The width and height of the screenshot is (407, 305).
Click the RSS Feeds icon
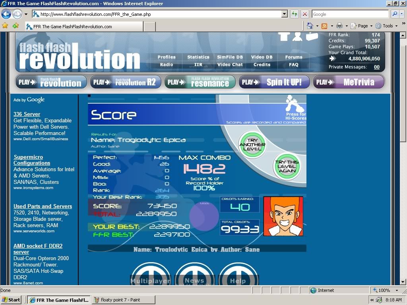pos(324,26)
